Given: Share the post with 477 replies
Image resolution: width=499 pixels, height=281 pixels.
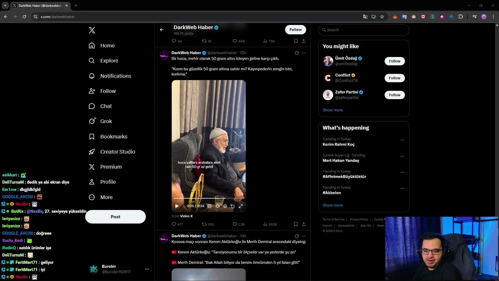Looking at the screenshot, I should coord(304,224).
